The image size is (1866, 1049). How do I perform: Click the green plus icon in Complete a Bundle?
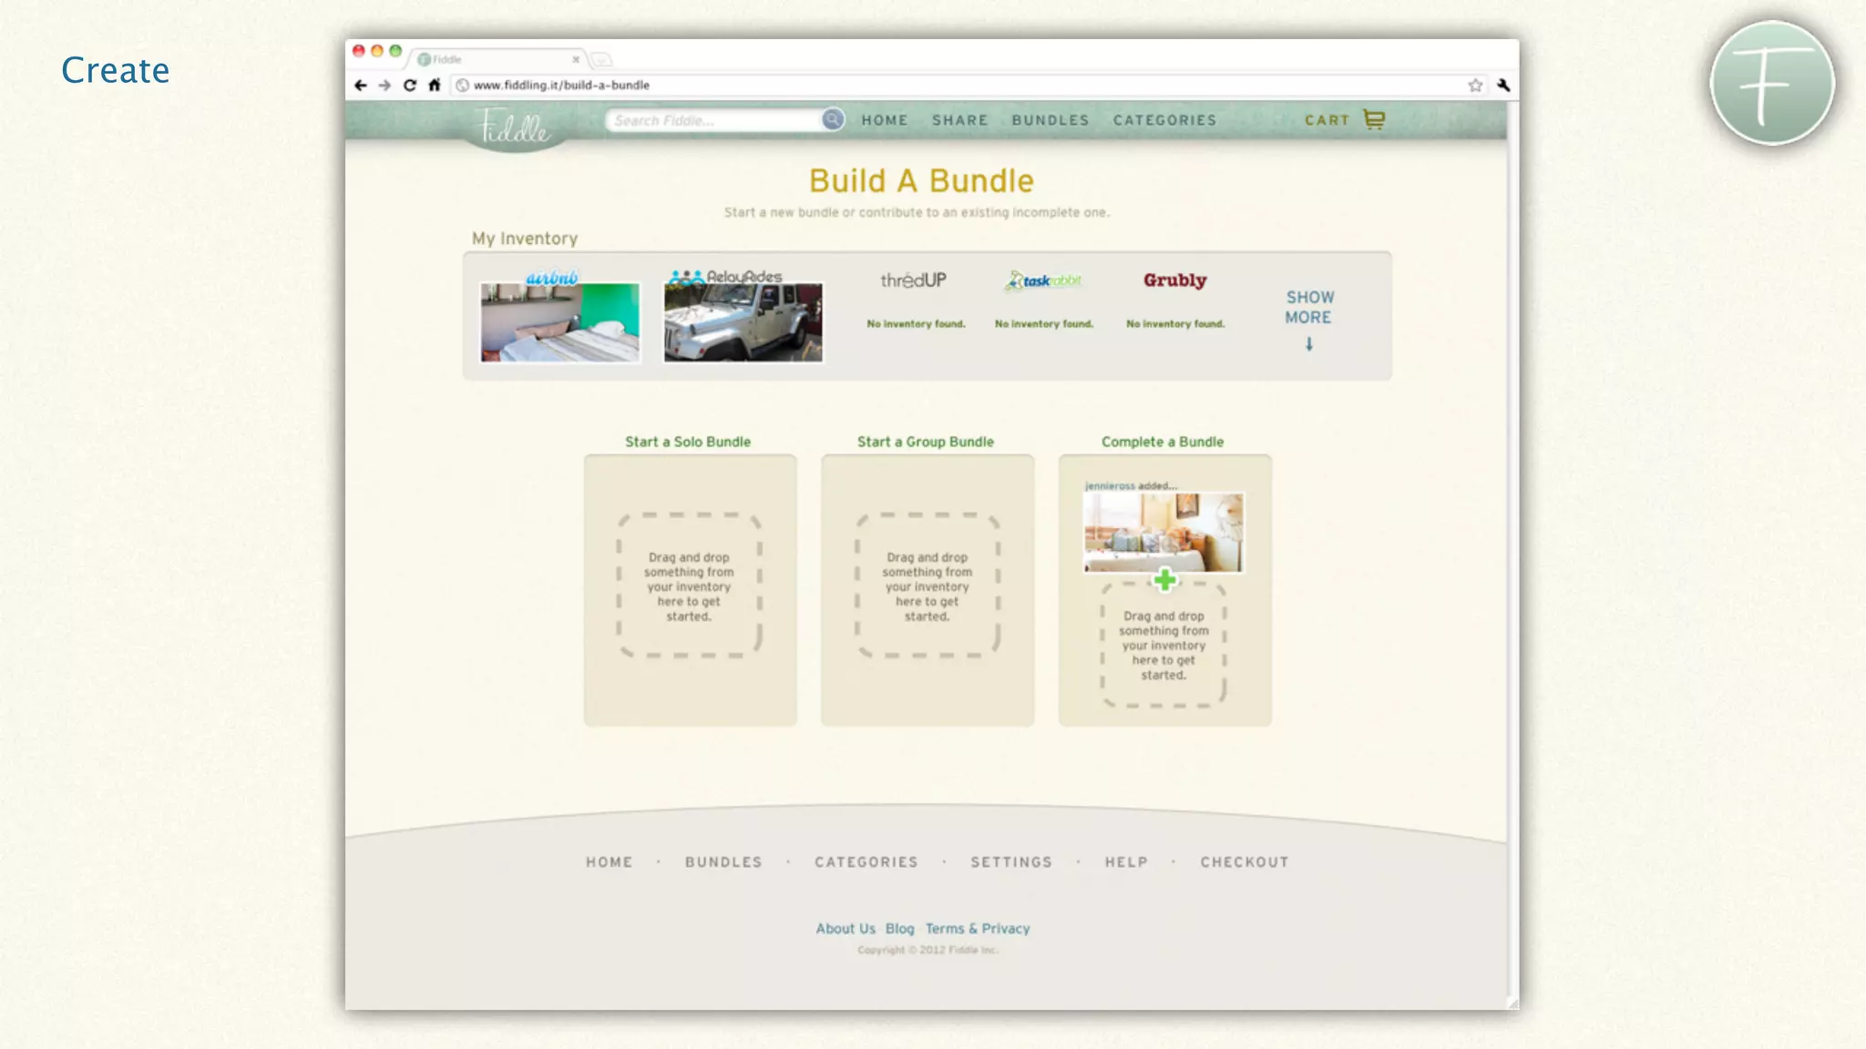(x=1164, y=580)
